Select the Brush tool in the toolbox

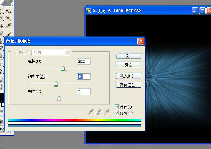[x=8, y=34]
